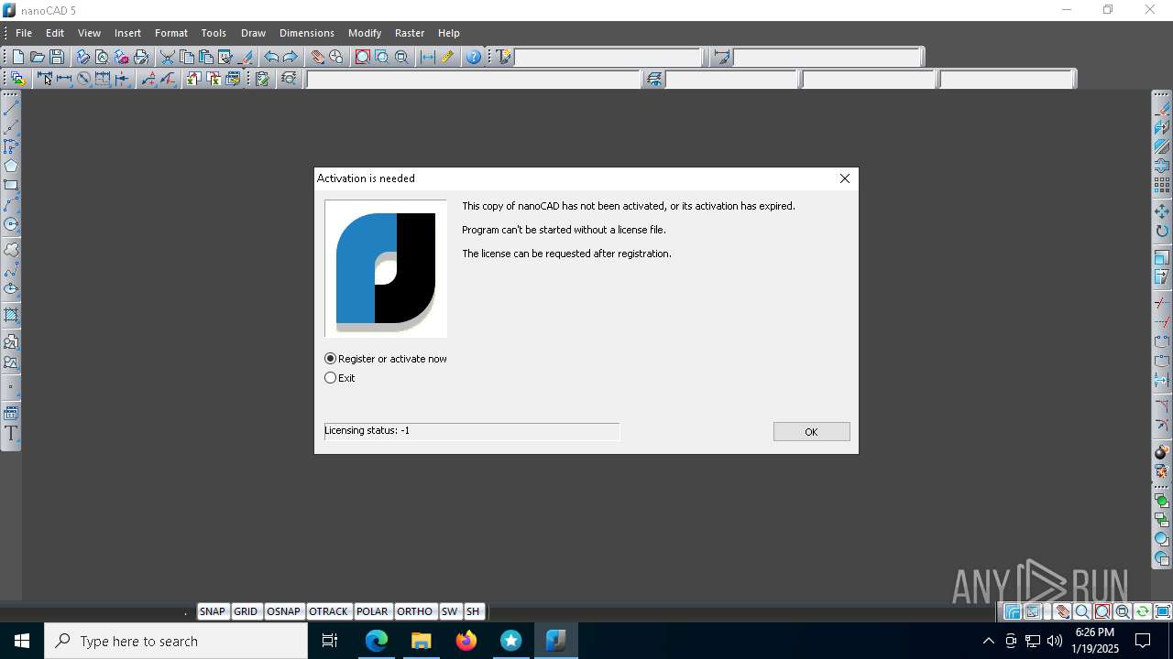Click the Type here to search box

click(x=176, y=641)
